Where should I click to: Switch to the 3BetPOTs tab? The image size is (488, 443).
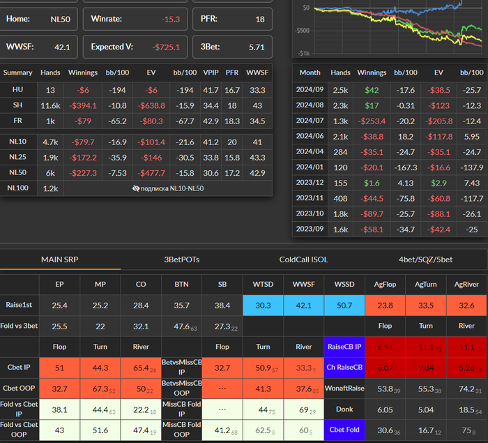click(x=182, y=260)
